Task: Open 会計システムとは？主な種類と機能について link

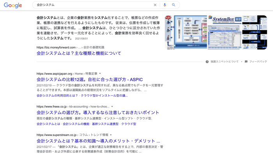Action: click(79, 53)
